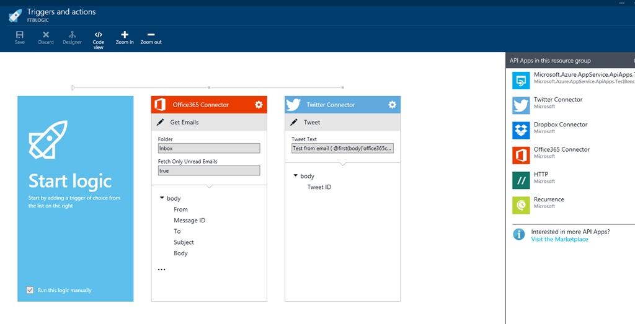Select the To output item

pos(177,231)
